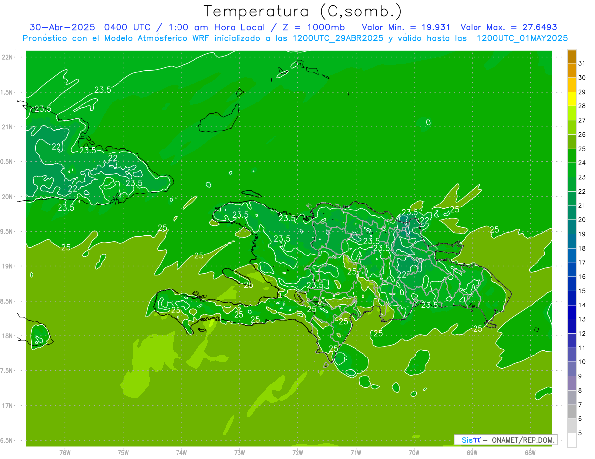Click the "68W" longitude axis label
595x459 pixels.
[530, 453]
